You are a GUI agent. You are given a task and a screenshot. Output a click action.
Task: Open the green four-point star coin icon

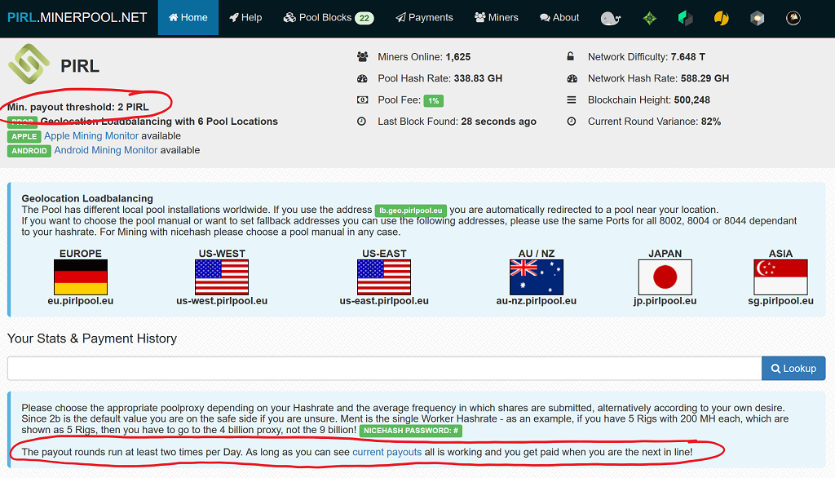650,19
